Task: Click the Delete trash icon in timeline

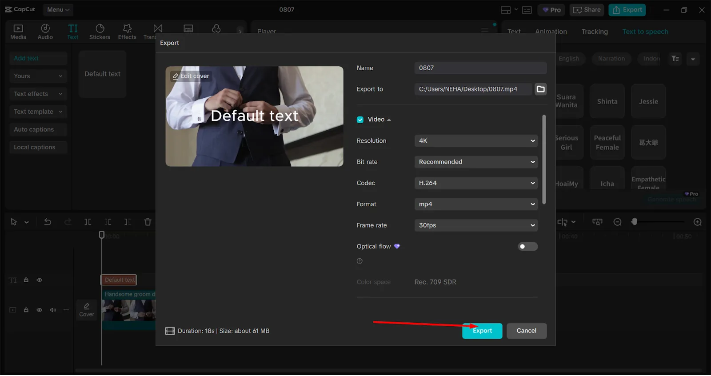Action: click(148, 222)
